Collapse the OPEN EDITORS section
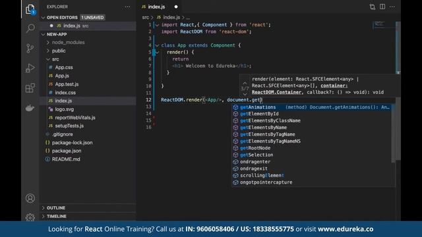The image size is (422, 237). (43, 18)
